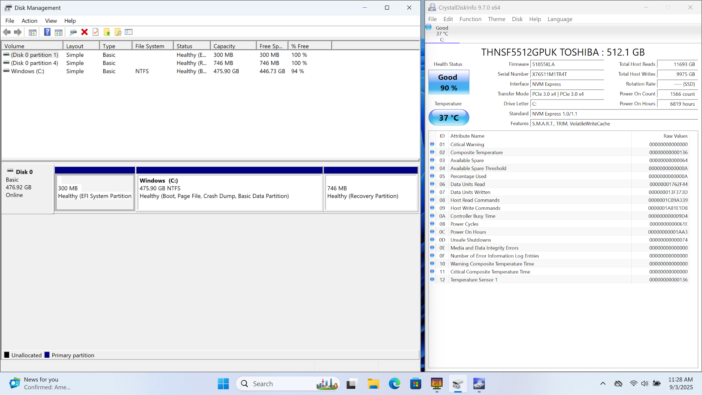
Task: Sort by File System column header
Action: tap(153, 46)
